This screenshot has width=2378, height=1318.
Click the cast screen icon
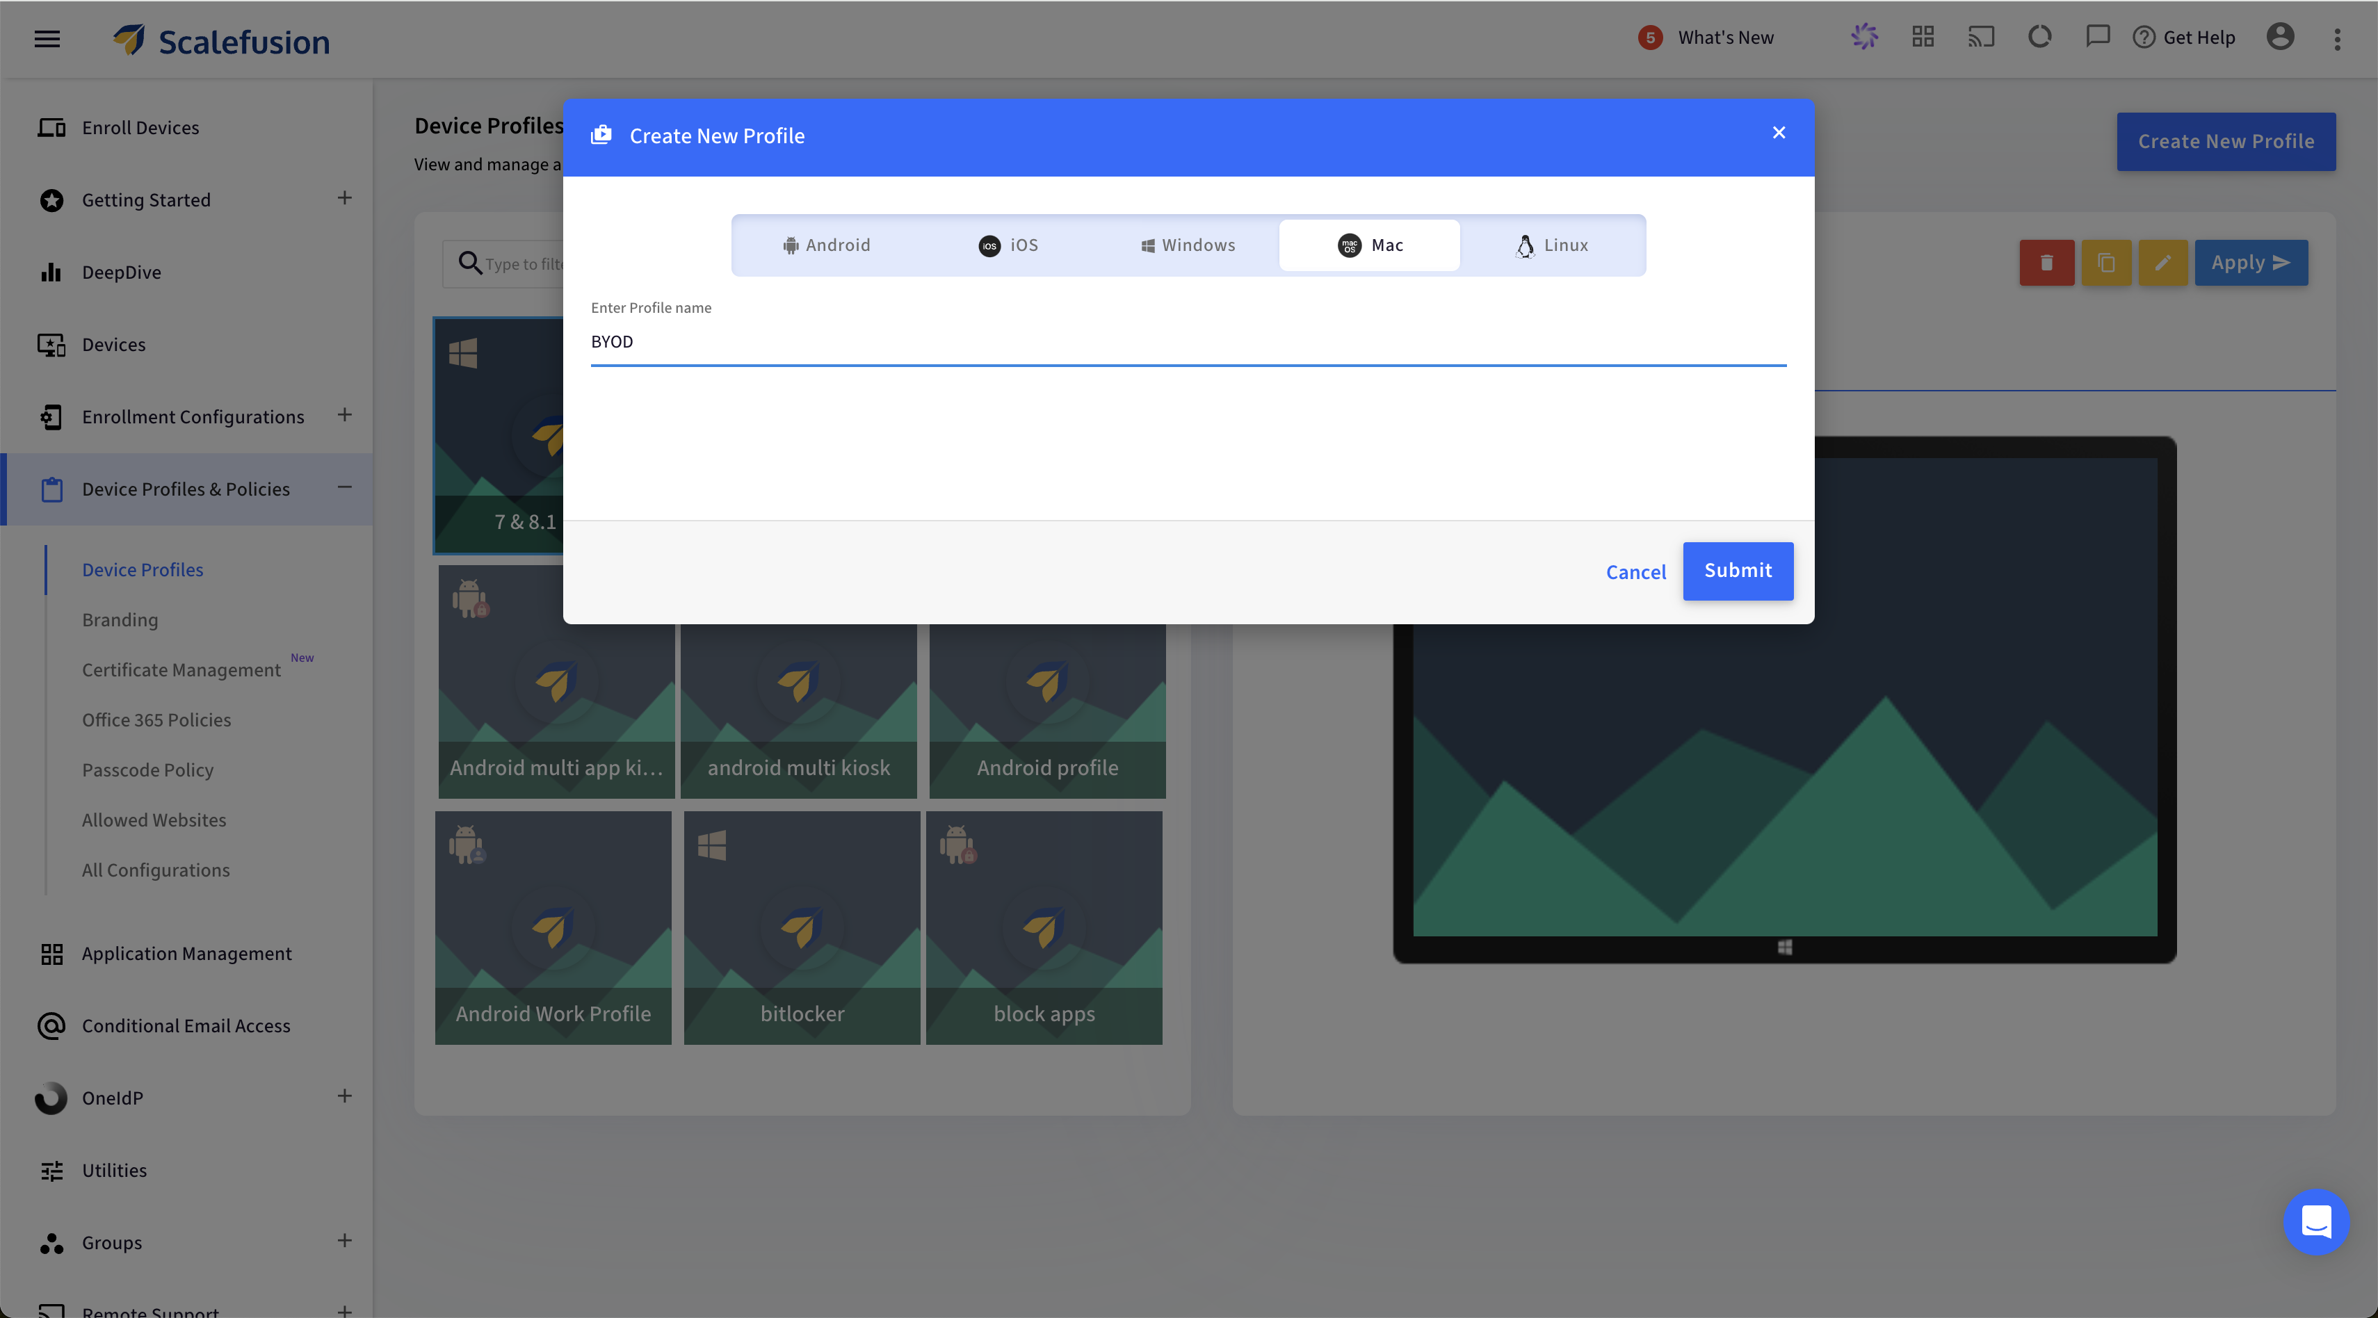tap(1981, 37)
